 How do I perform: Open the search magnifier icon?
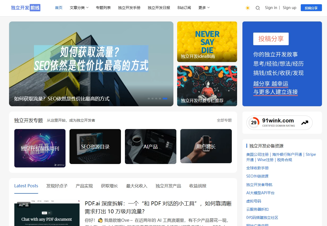[257, 8]
